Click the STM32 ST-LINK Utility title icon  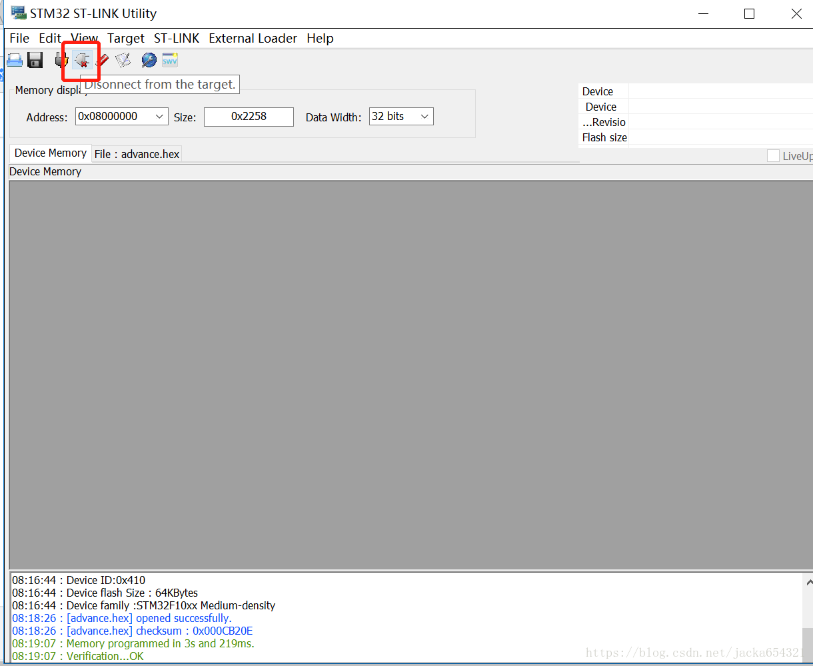tap(19, 13)
